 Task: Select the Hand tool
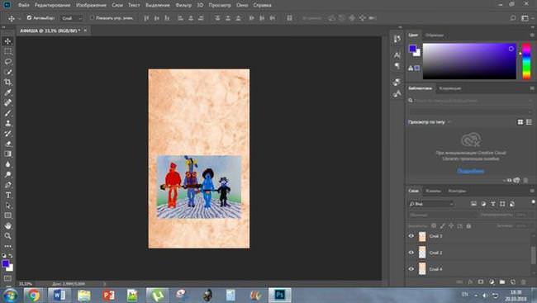pyautogui.click(x=7, y=226)
